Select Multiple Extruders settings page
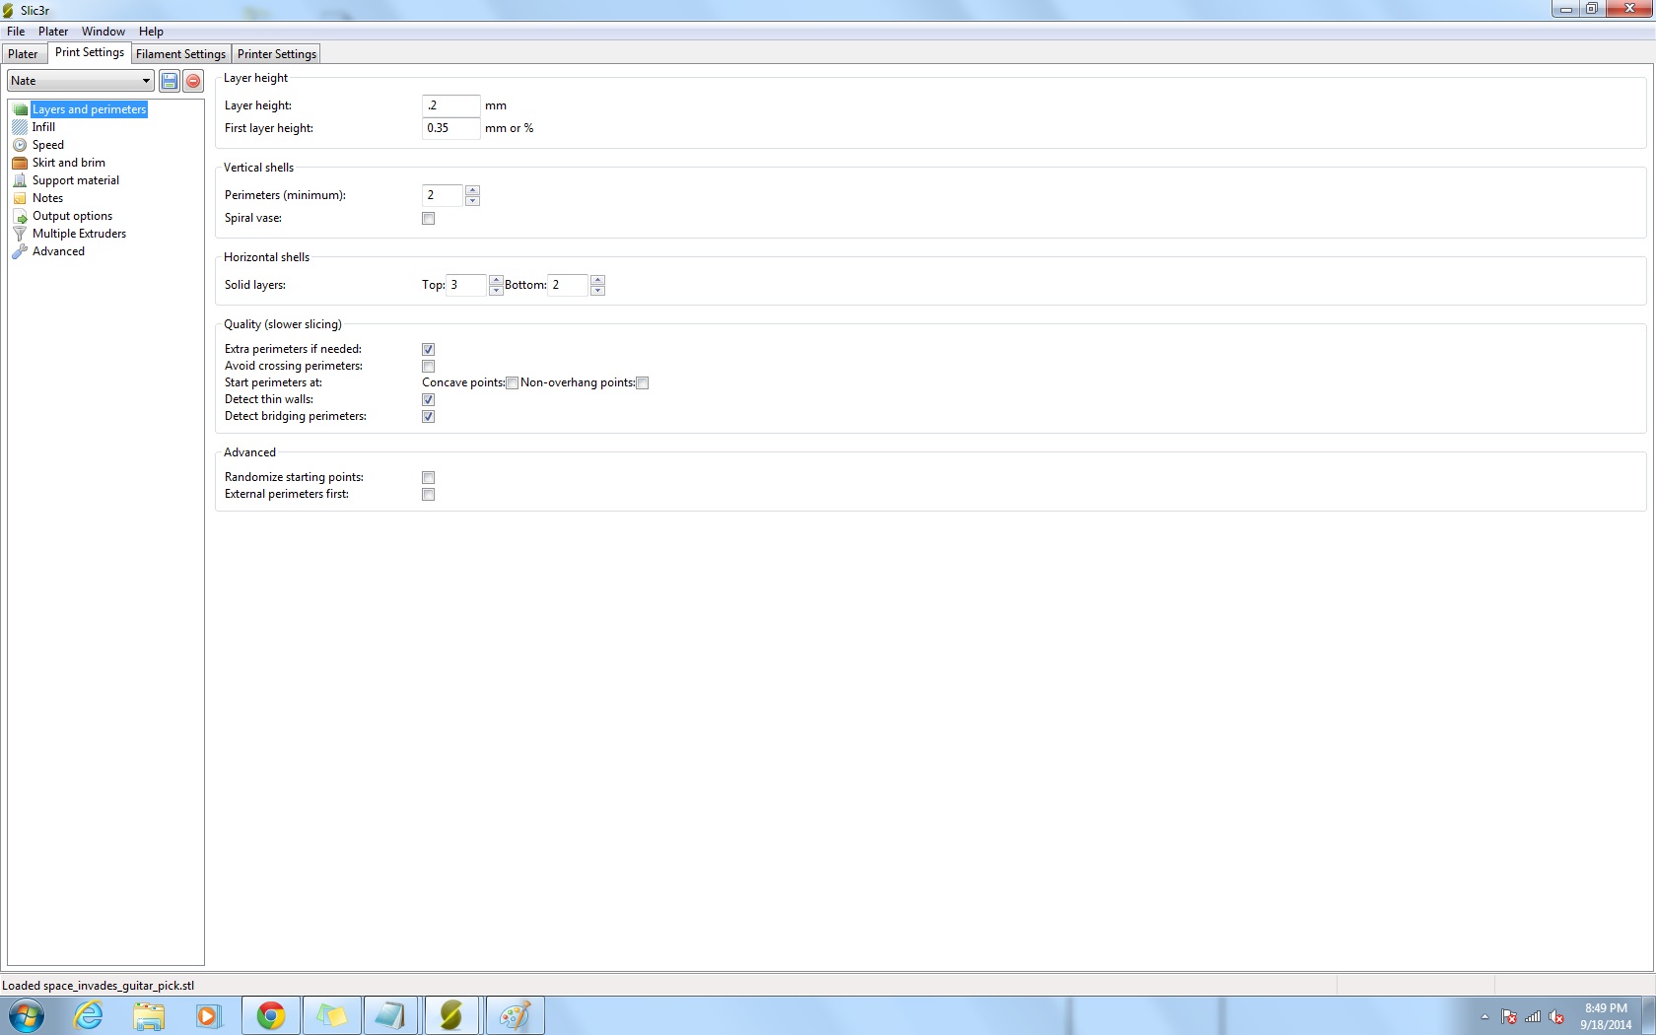 pos(79,234)
